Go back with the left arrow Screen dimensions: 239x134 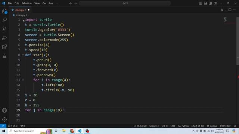pyautogui.click(x=71, y=3)
